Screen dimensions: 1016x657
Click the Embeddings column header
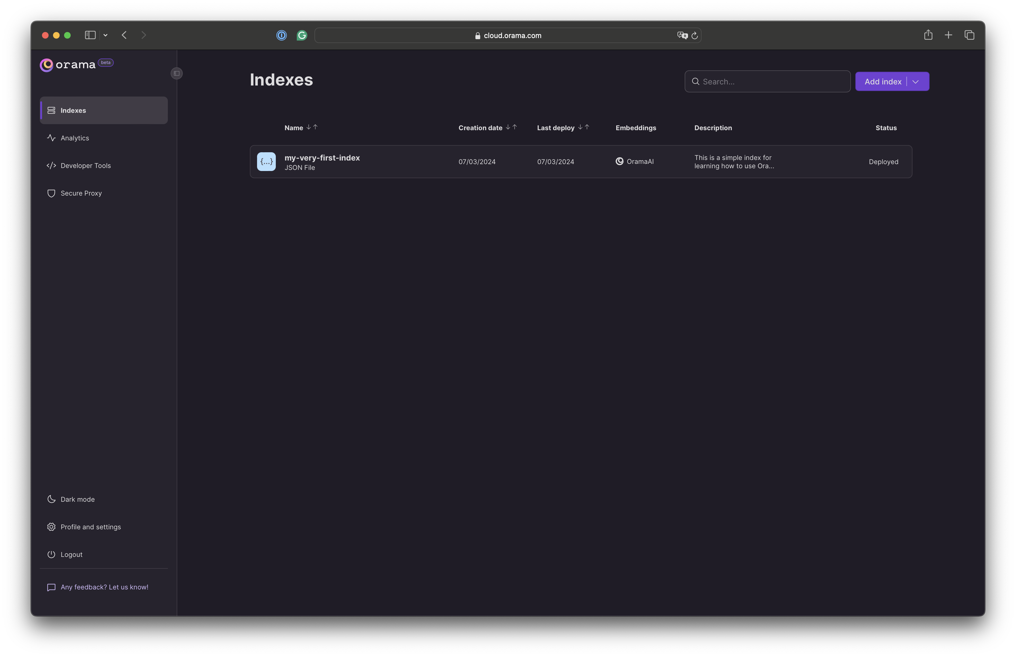[636, 128]
